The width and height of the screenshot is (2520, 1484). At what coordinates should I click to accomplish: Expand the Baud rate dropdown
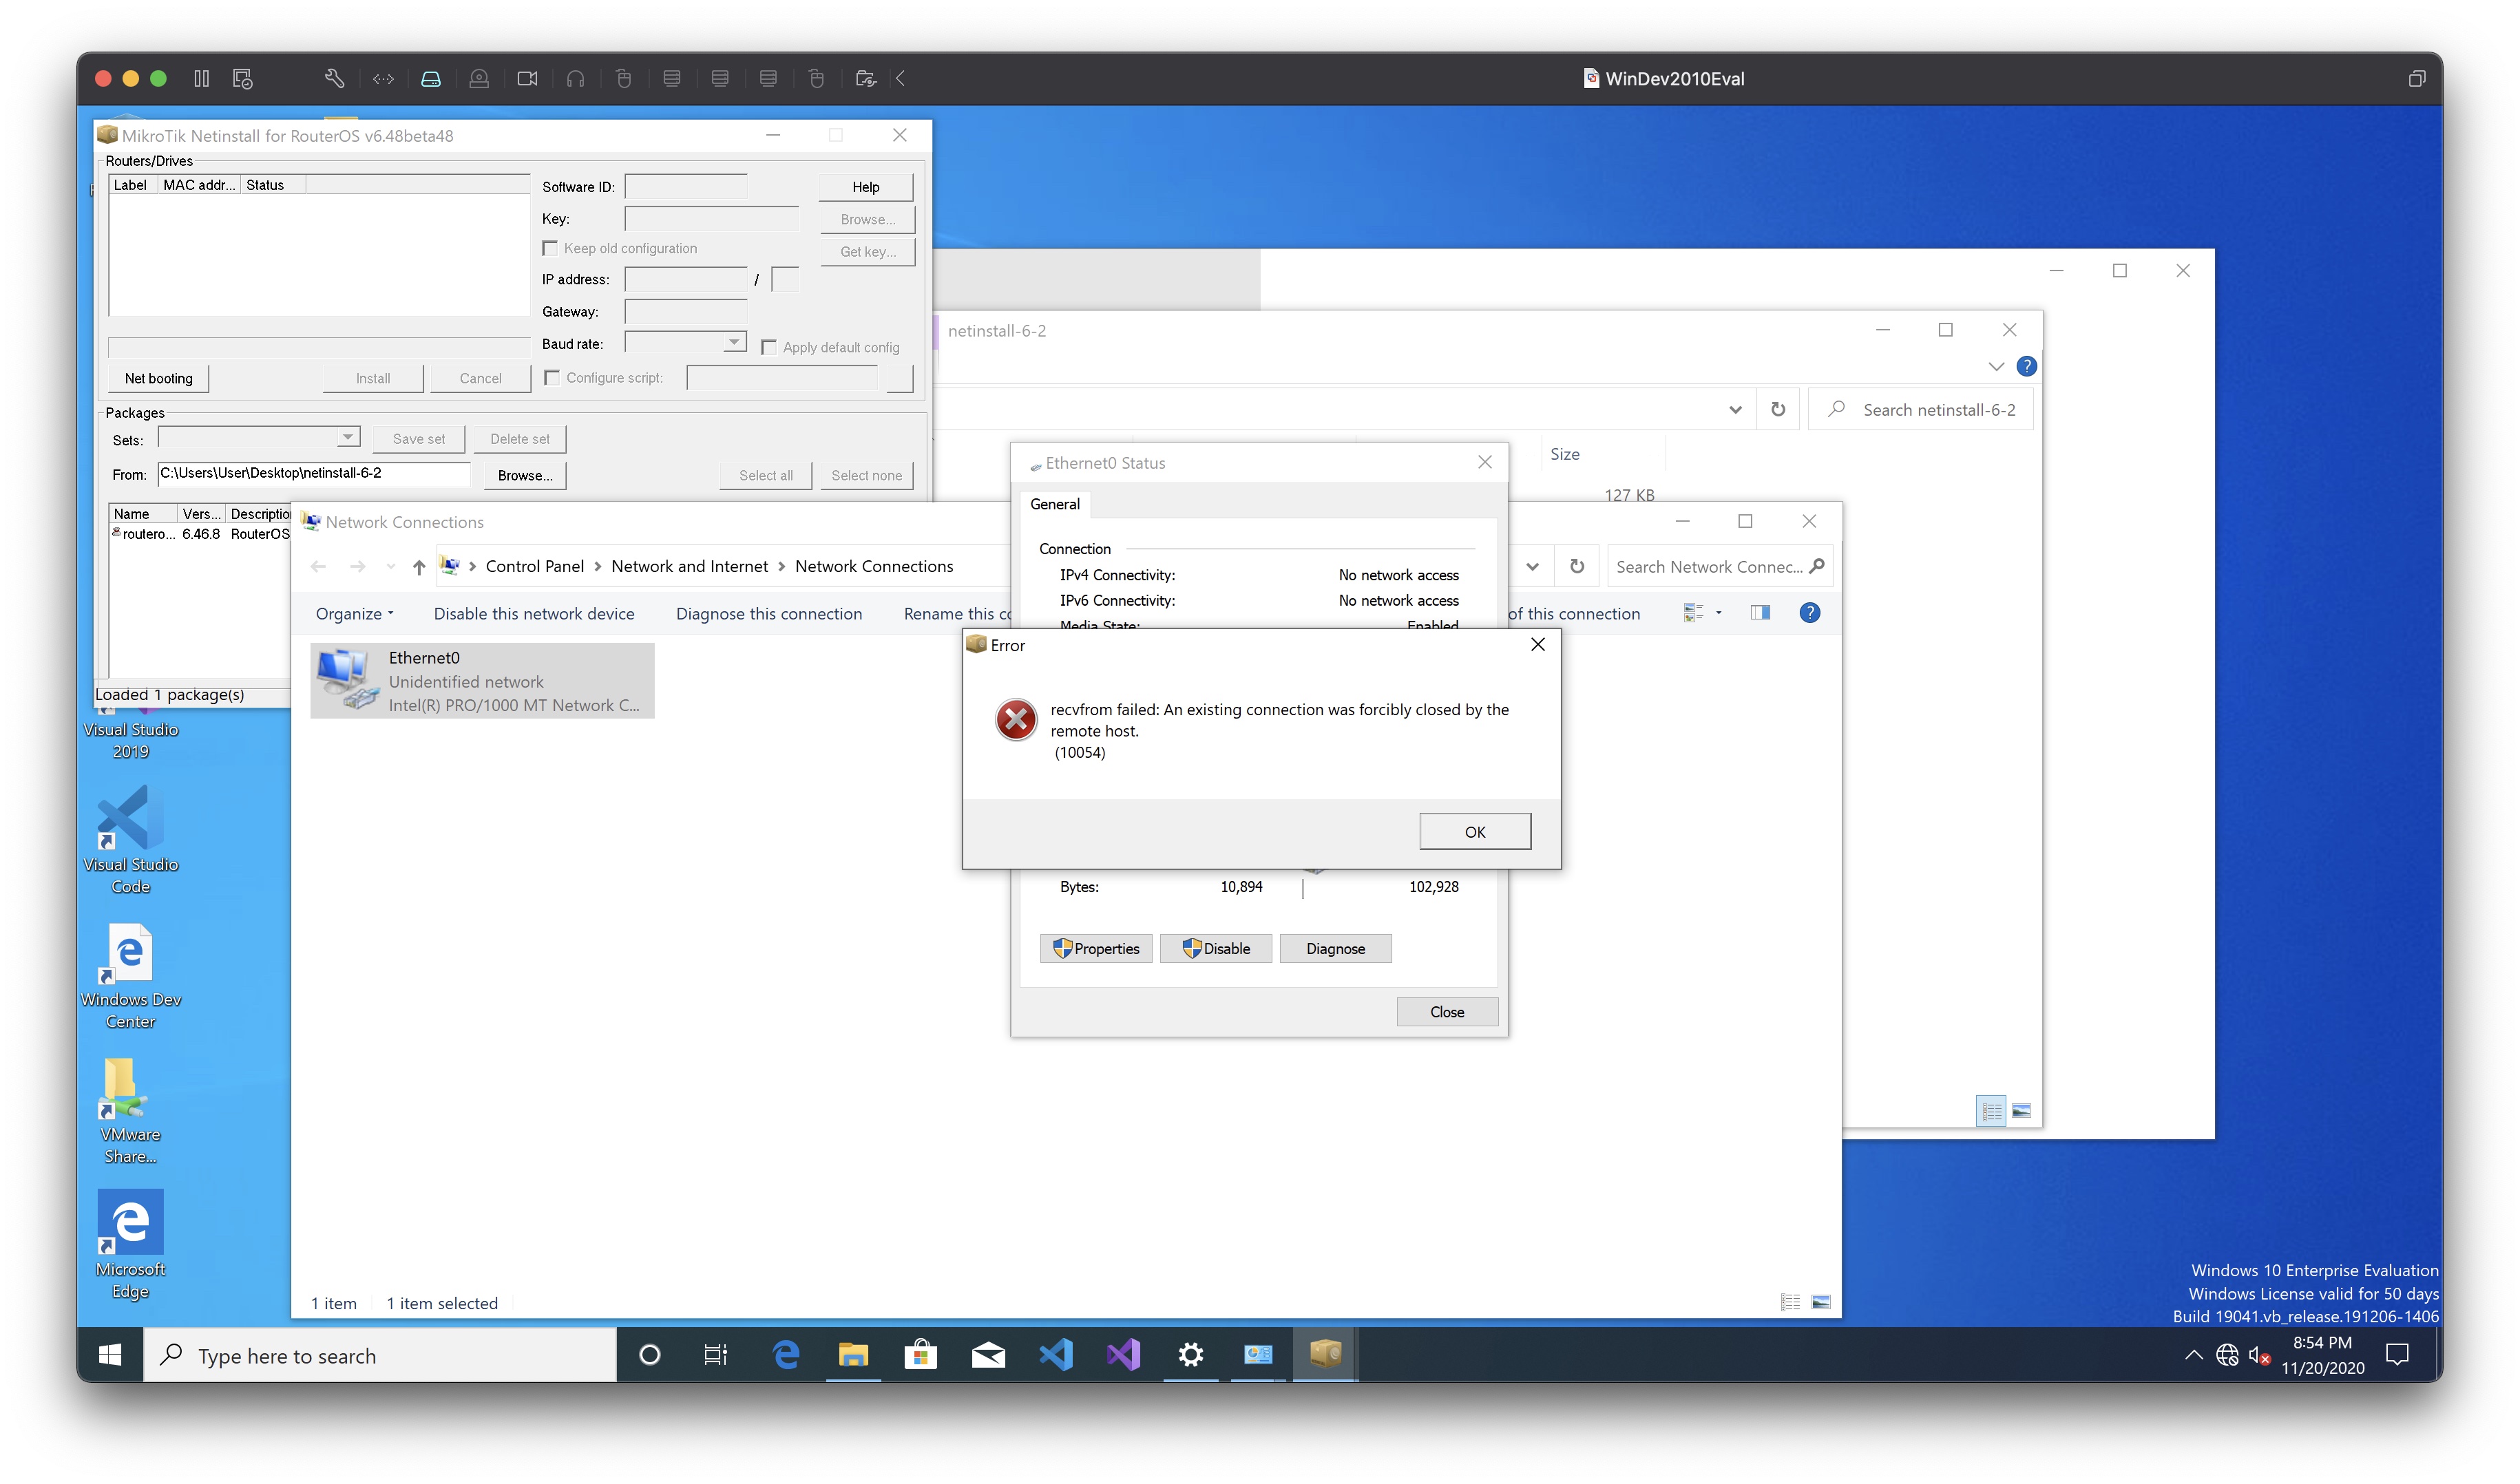[734, 342]
